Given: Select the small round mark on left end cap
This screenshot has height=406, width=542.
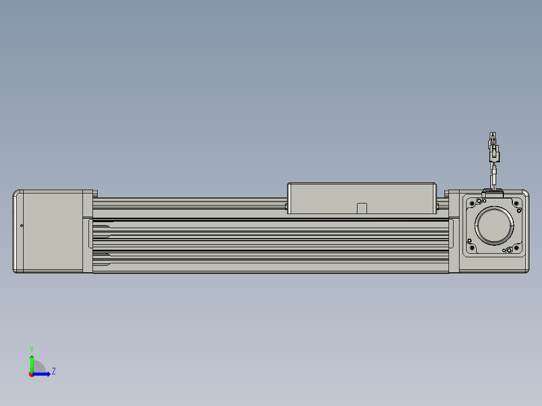Looking at the screenshot, I should 22,226.
